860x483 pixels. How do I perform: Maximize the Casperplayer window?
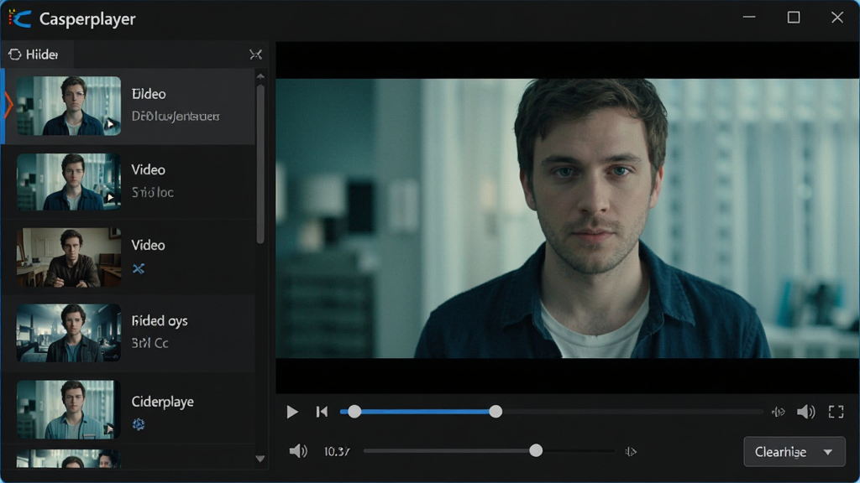[x=794, y=18]
